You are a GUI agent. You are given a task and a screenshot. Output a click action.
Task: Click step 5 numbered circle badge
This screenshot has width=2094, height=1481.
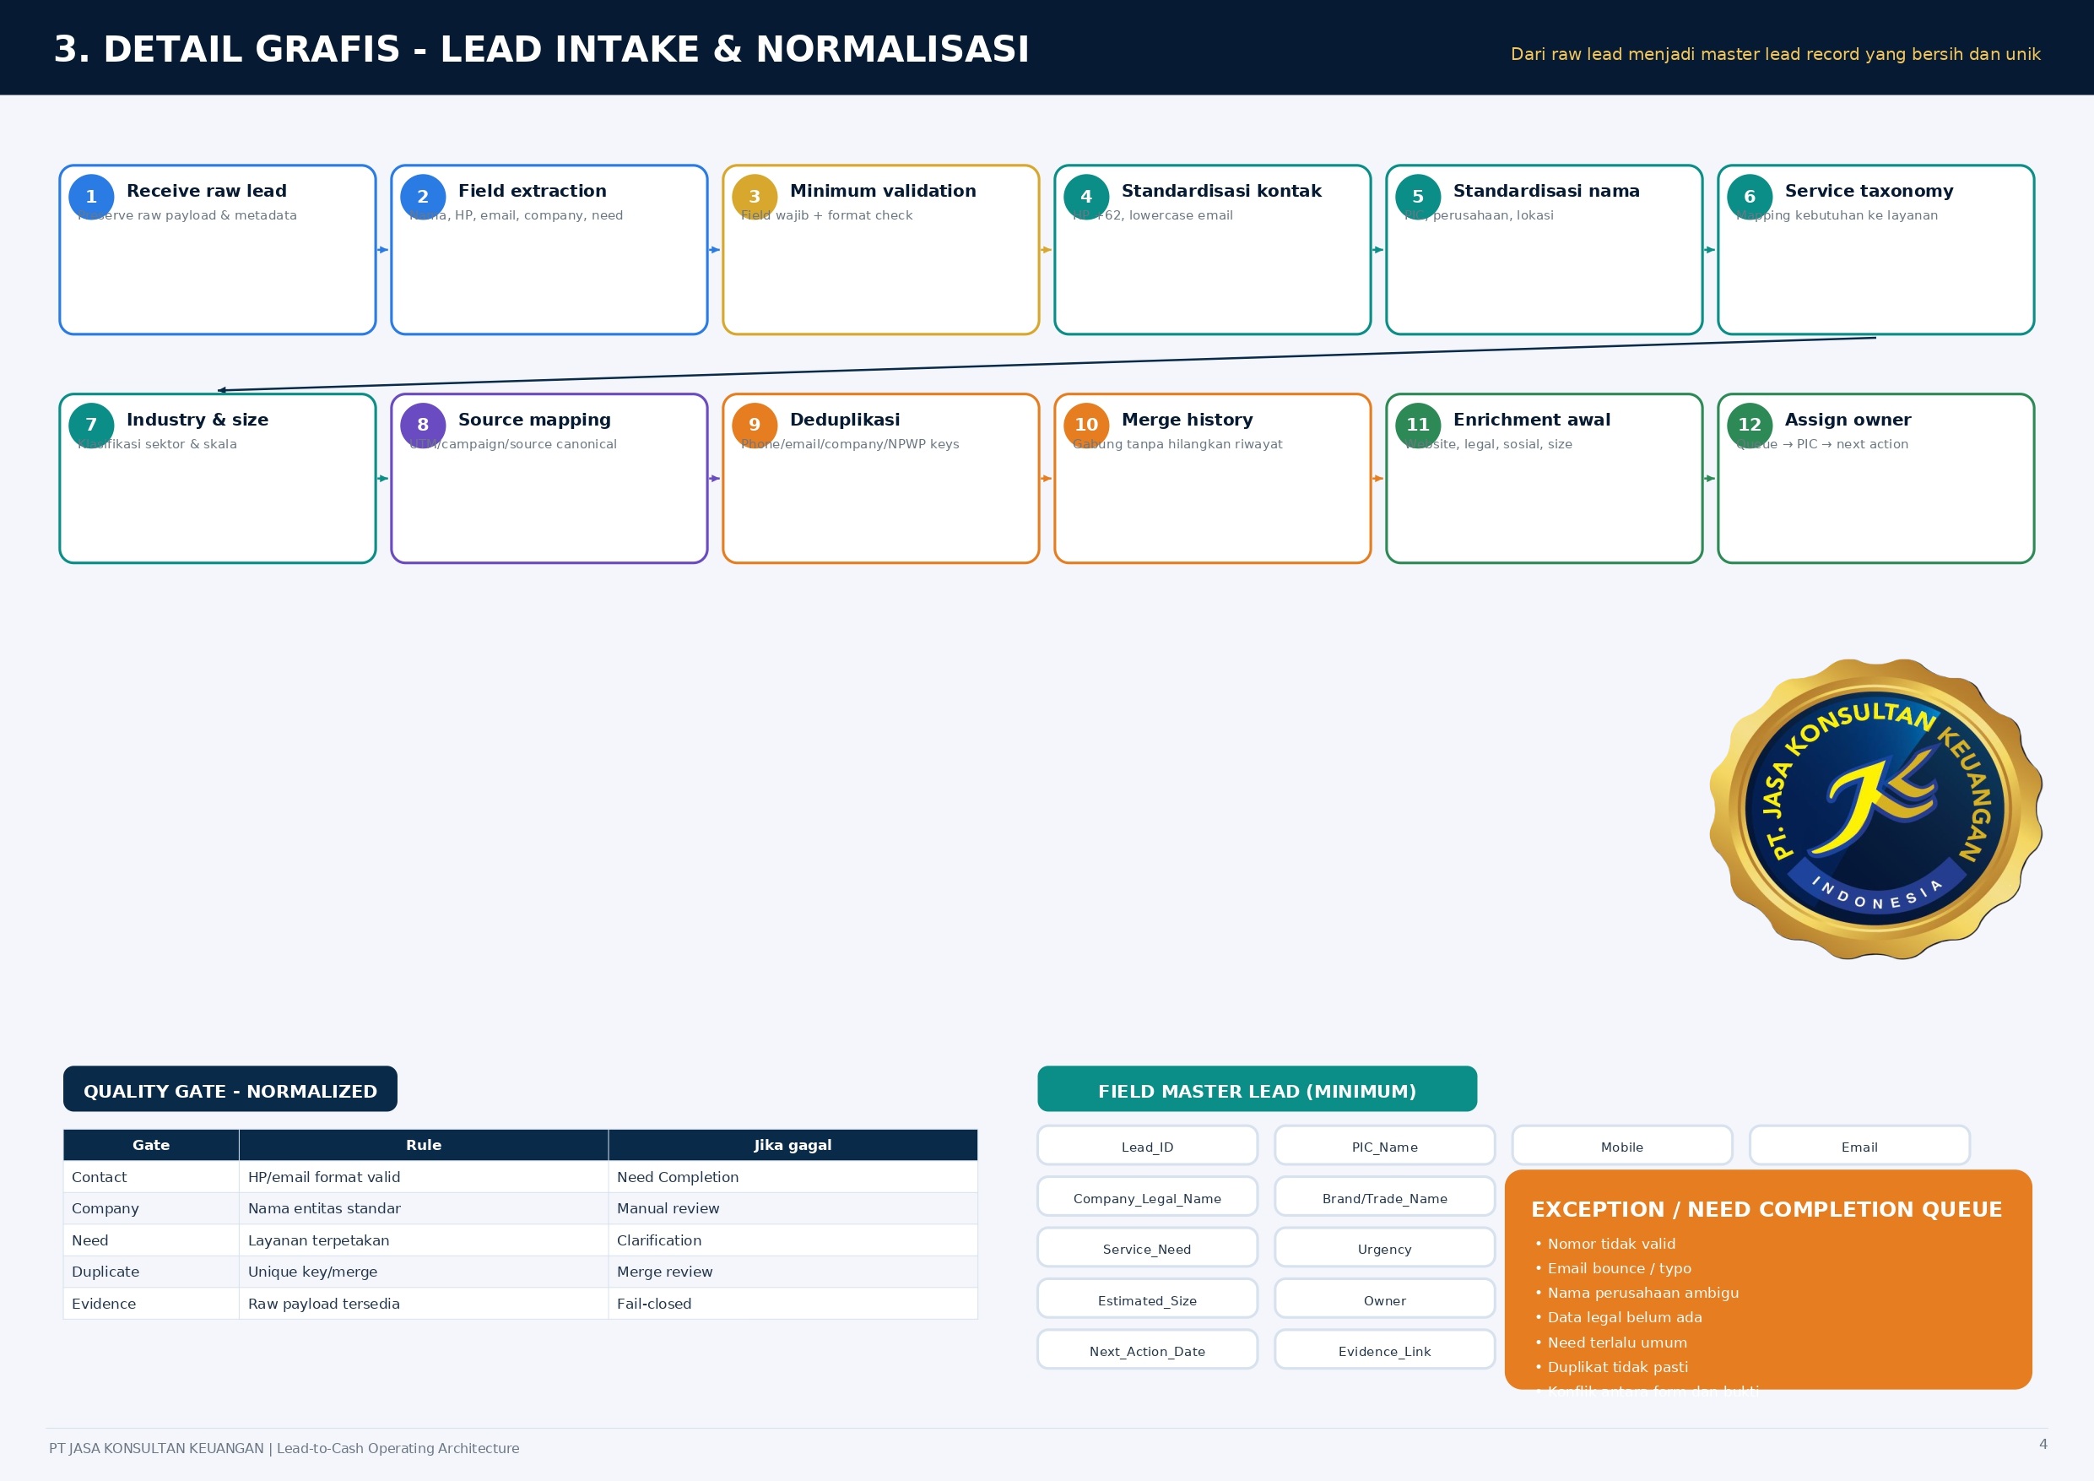[x=1418, y=196]
